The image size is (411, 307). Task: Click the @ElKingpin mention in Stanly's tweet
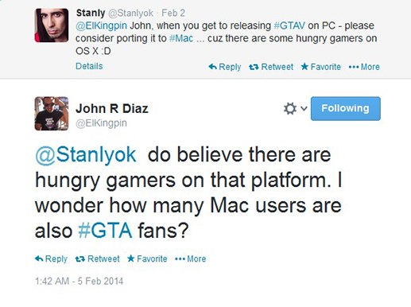click(101, 25)
